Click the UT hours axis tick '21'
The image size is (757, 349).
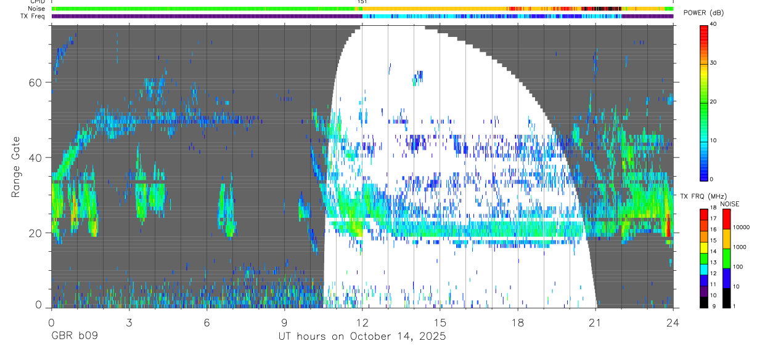[x=595, y=322]
